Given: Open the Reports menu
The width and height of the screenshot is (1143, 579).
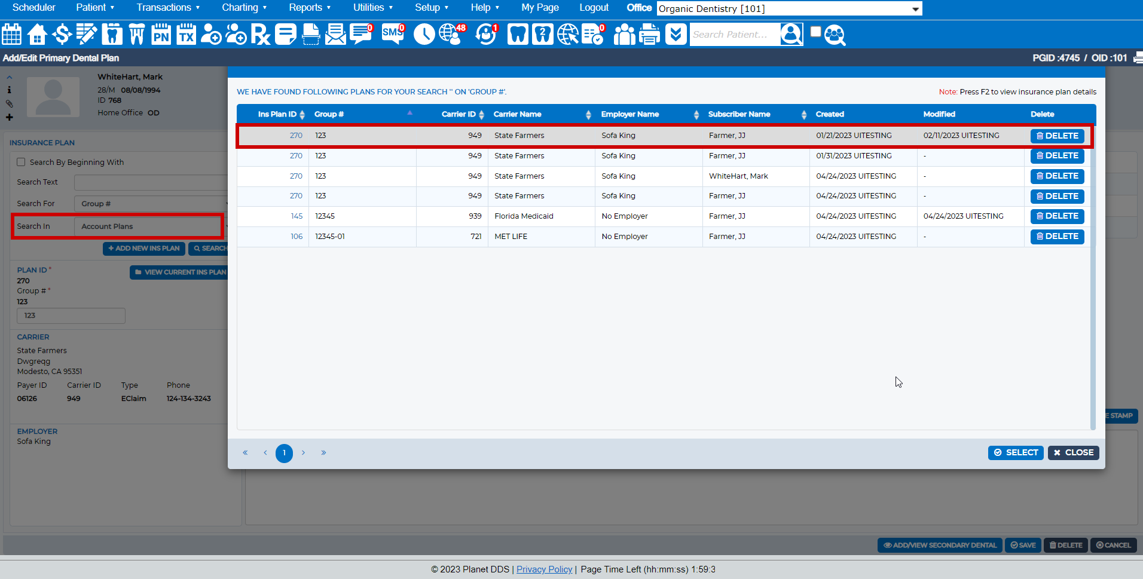Looking at the screenshot, I should (309, 8).
